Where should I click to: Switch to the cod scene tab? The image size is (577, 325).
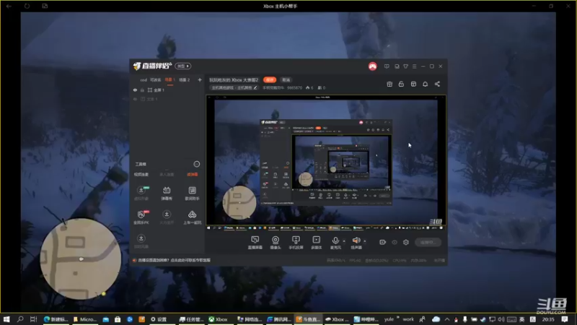pyautogui.click(x=144, y=79)
